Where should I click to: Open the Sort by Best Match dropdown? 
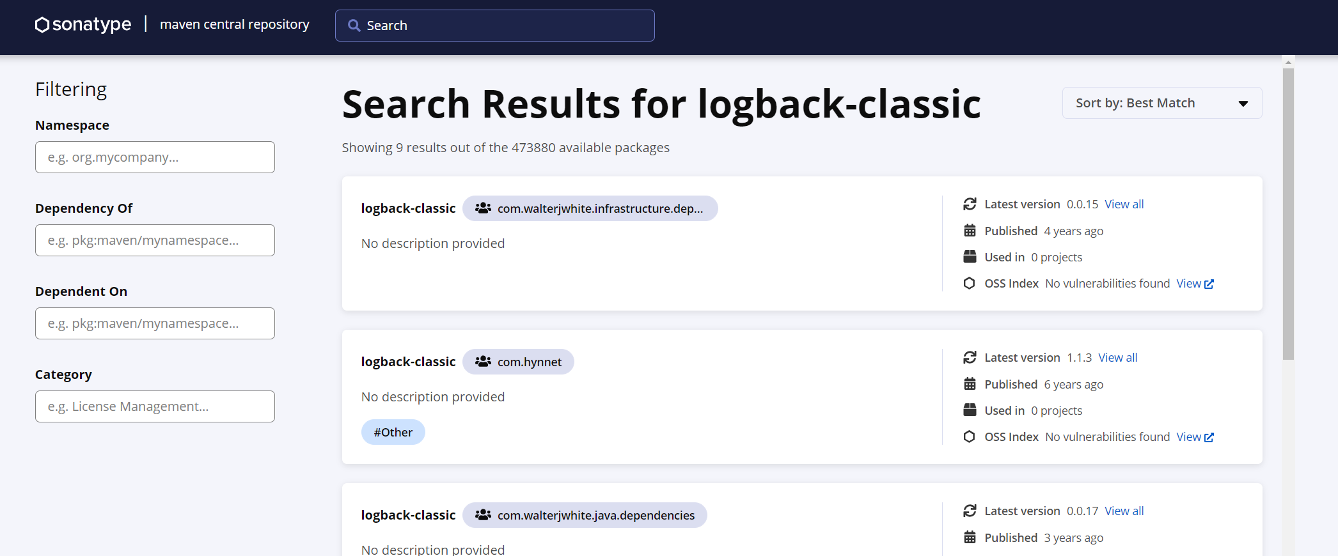point(1161,103)
